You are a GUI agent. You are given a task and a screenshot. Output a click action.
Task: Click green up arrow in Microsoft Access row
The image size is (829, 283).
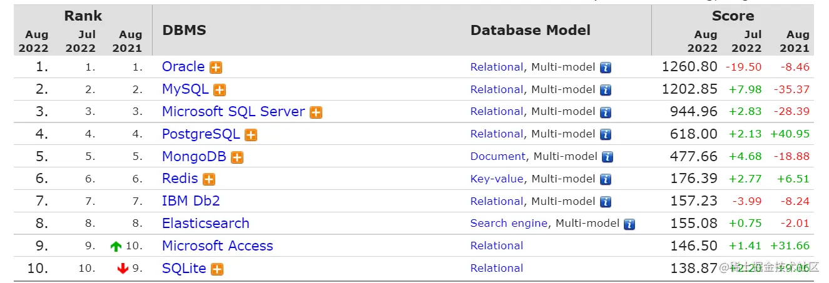pyautogui.click(x=116, y=247)
